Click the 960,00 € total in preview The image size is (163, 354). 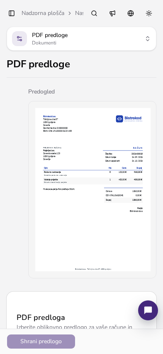coord(138,172)
